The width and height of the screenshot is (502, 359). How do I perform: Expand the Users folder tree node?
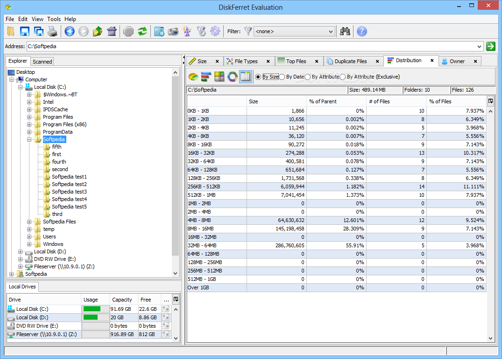29,237
